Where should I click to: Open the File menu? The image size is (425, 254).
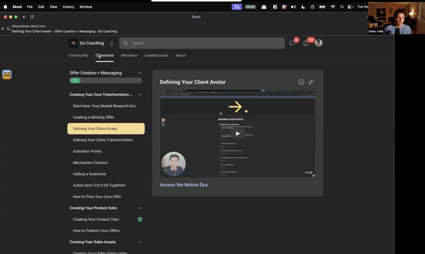pos(30,7)
